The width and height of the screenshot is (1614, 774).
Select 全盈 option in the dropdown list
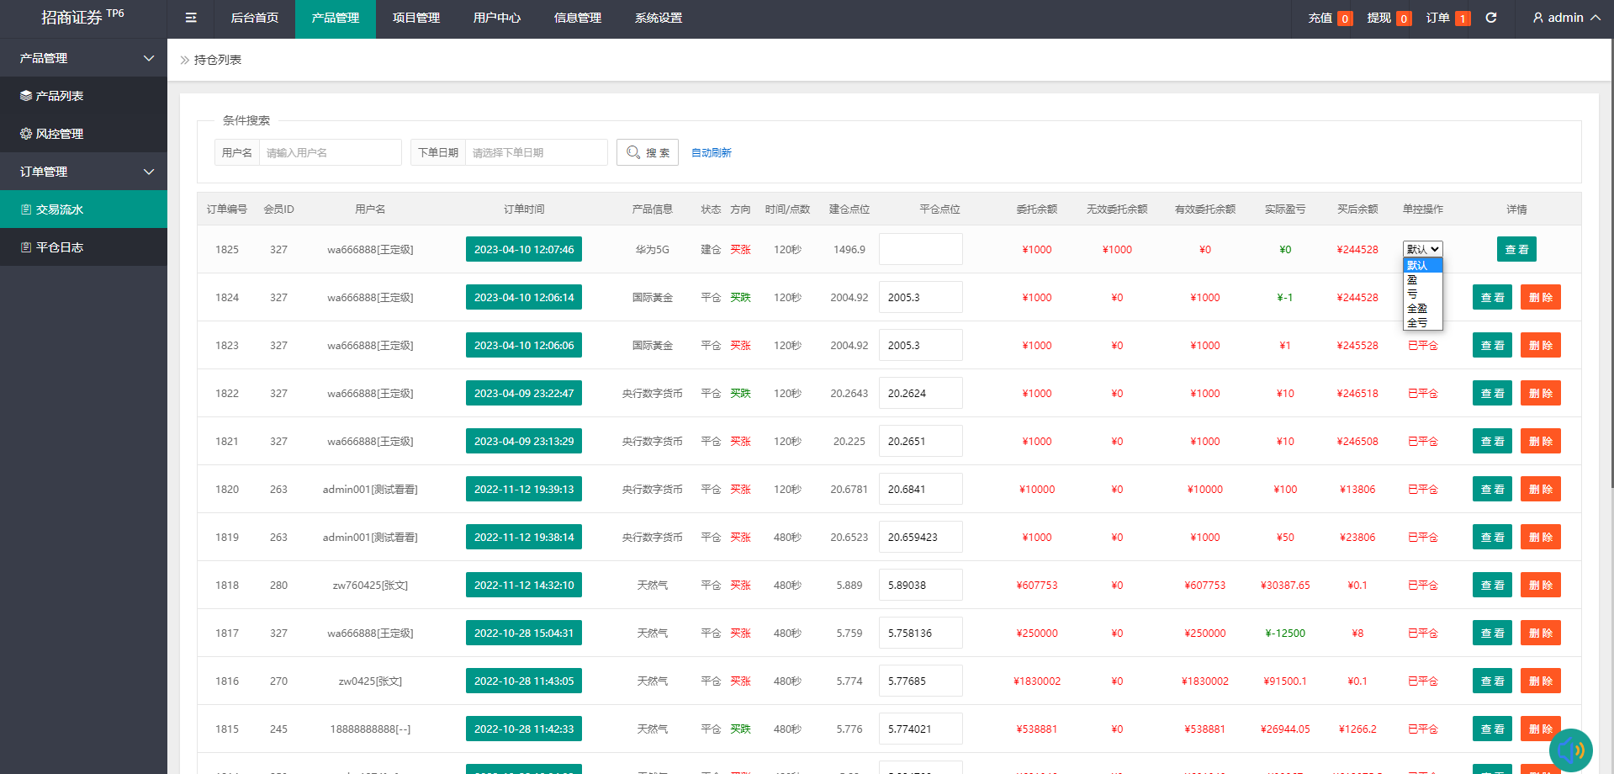point(1417,308)
